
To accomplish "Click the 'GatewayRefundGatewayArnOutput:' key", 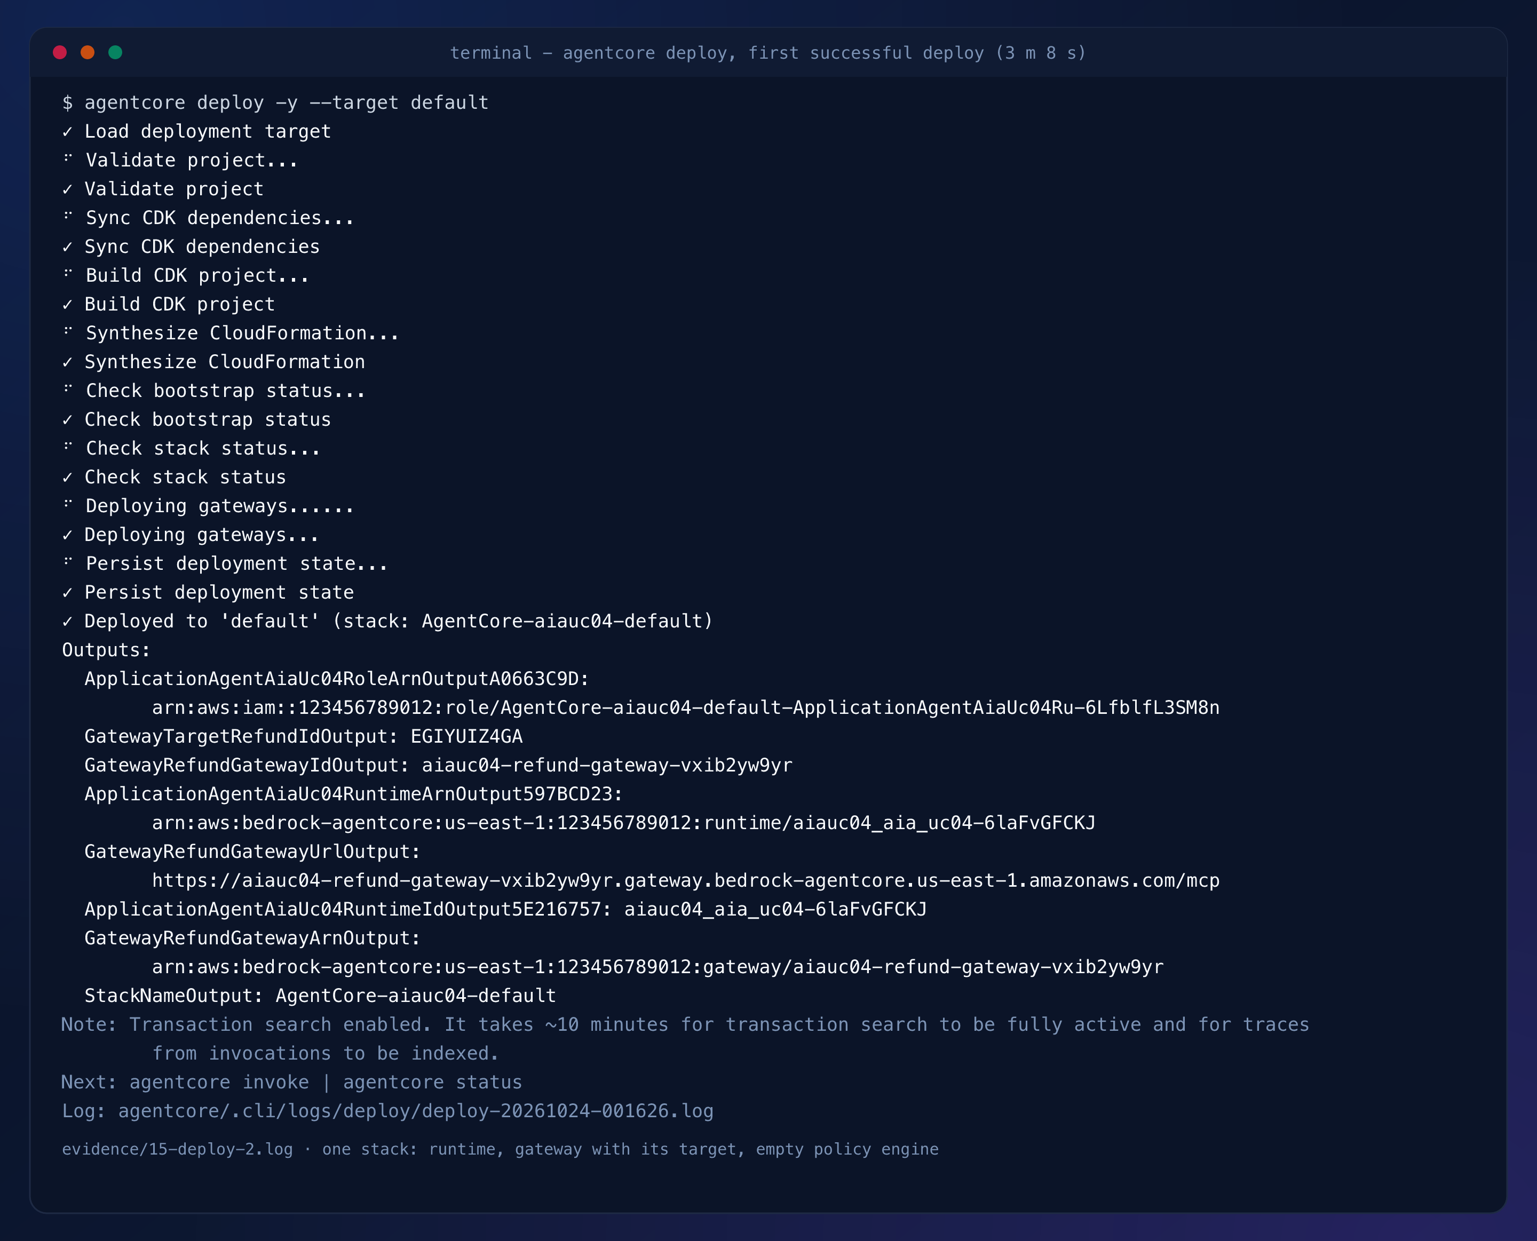I will [x=252, y=938].
